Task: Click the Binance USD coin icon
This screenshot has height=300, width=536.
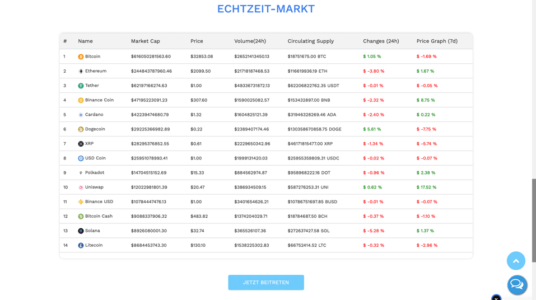Action: coord(81,202)
